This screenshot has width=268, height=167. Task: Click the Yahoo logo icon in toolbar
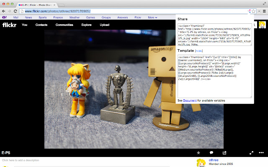pyautogui.click(x=4, y=18)
